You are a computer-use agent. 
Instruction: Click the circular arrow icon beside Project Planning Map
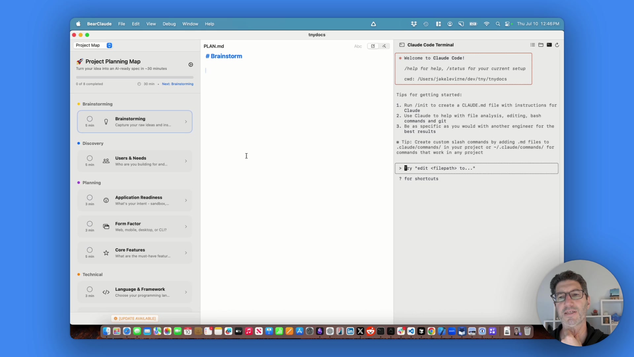point(191,65)
